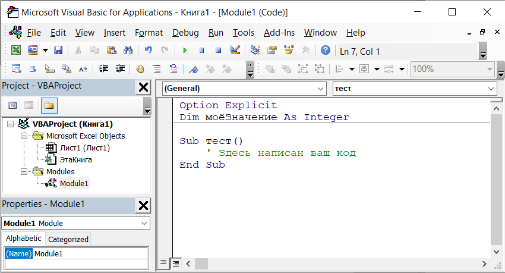Click View Object icon in Project pane
The height and width of the screenshot is (273, 505).
[29, 105]
